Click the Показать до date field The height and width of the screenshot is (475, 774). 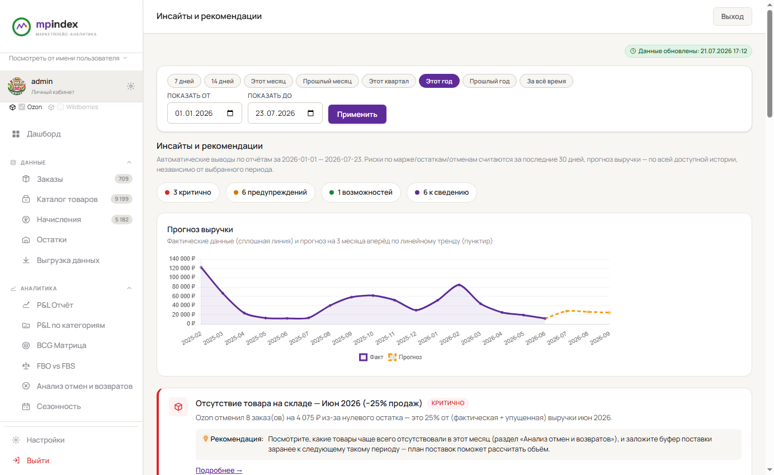(285, 113)
